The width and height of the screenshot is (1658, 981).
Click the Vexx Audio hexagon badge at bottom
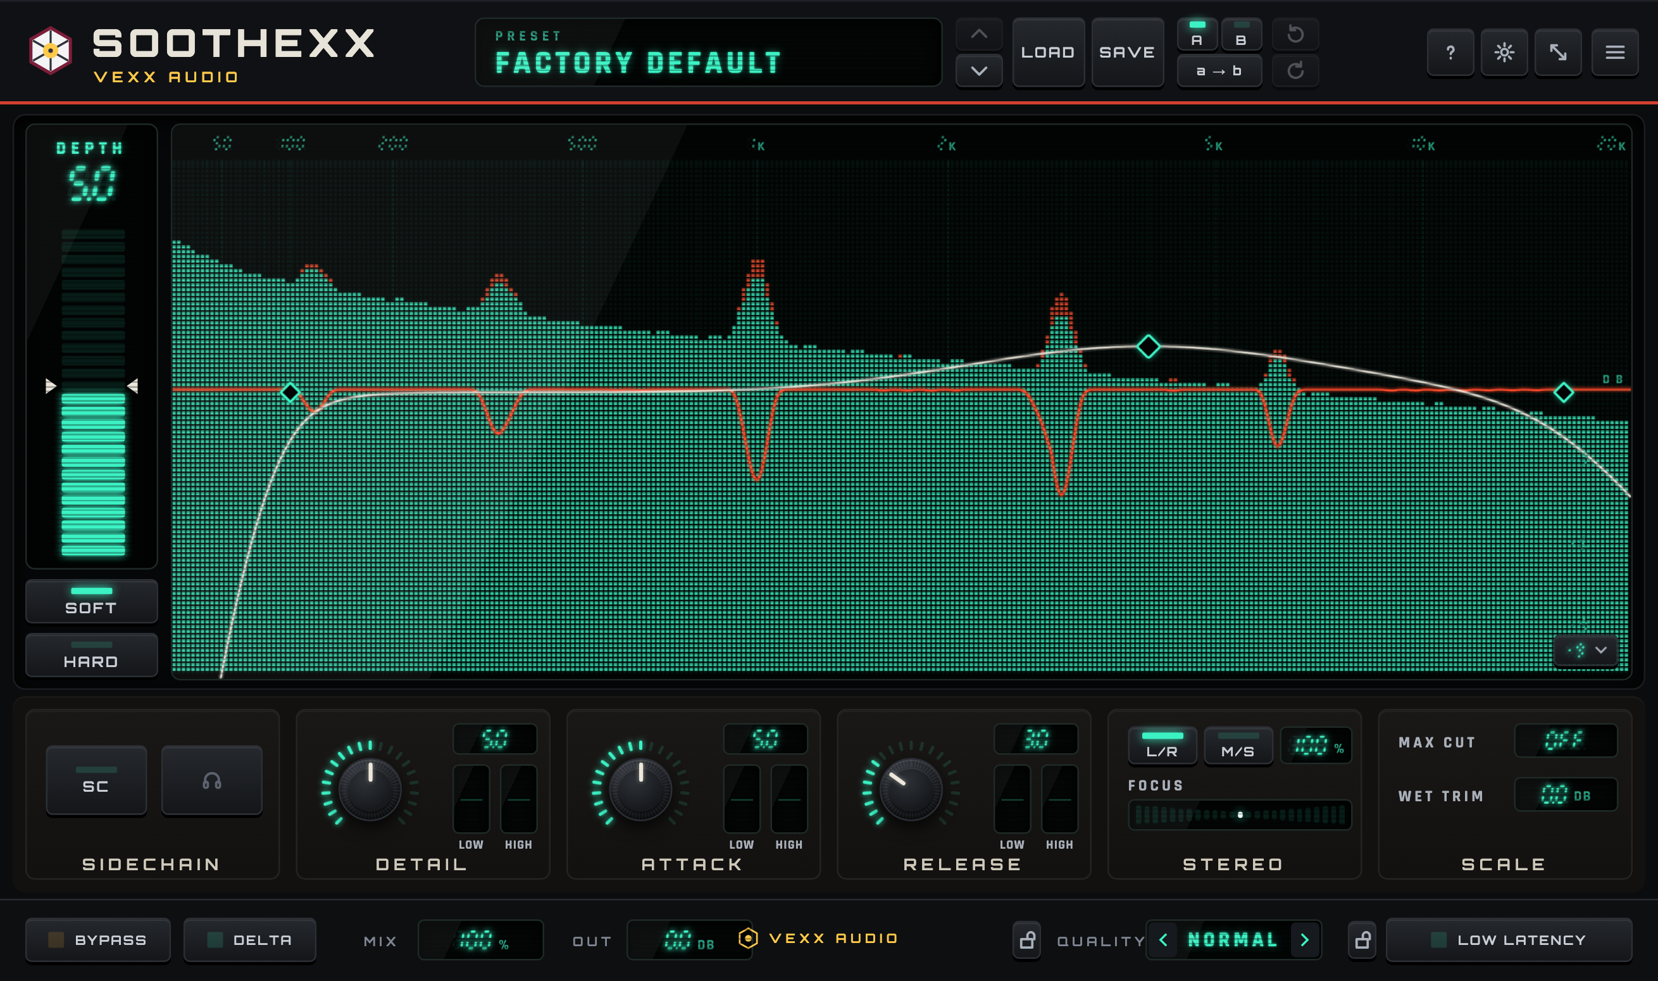pyautogui.click(x=747, y=938)
